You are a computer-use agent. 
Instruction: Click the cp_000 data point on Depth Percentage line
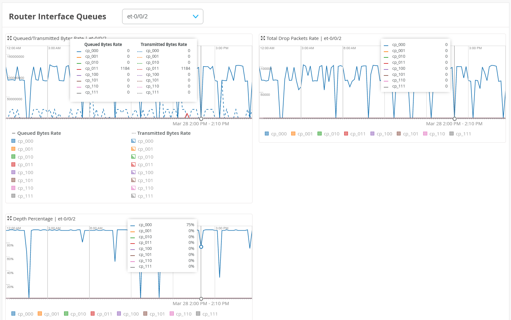pos(201,247)
